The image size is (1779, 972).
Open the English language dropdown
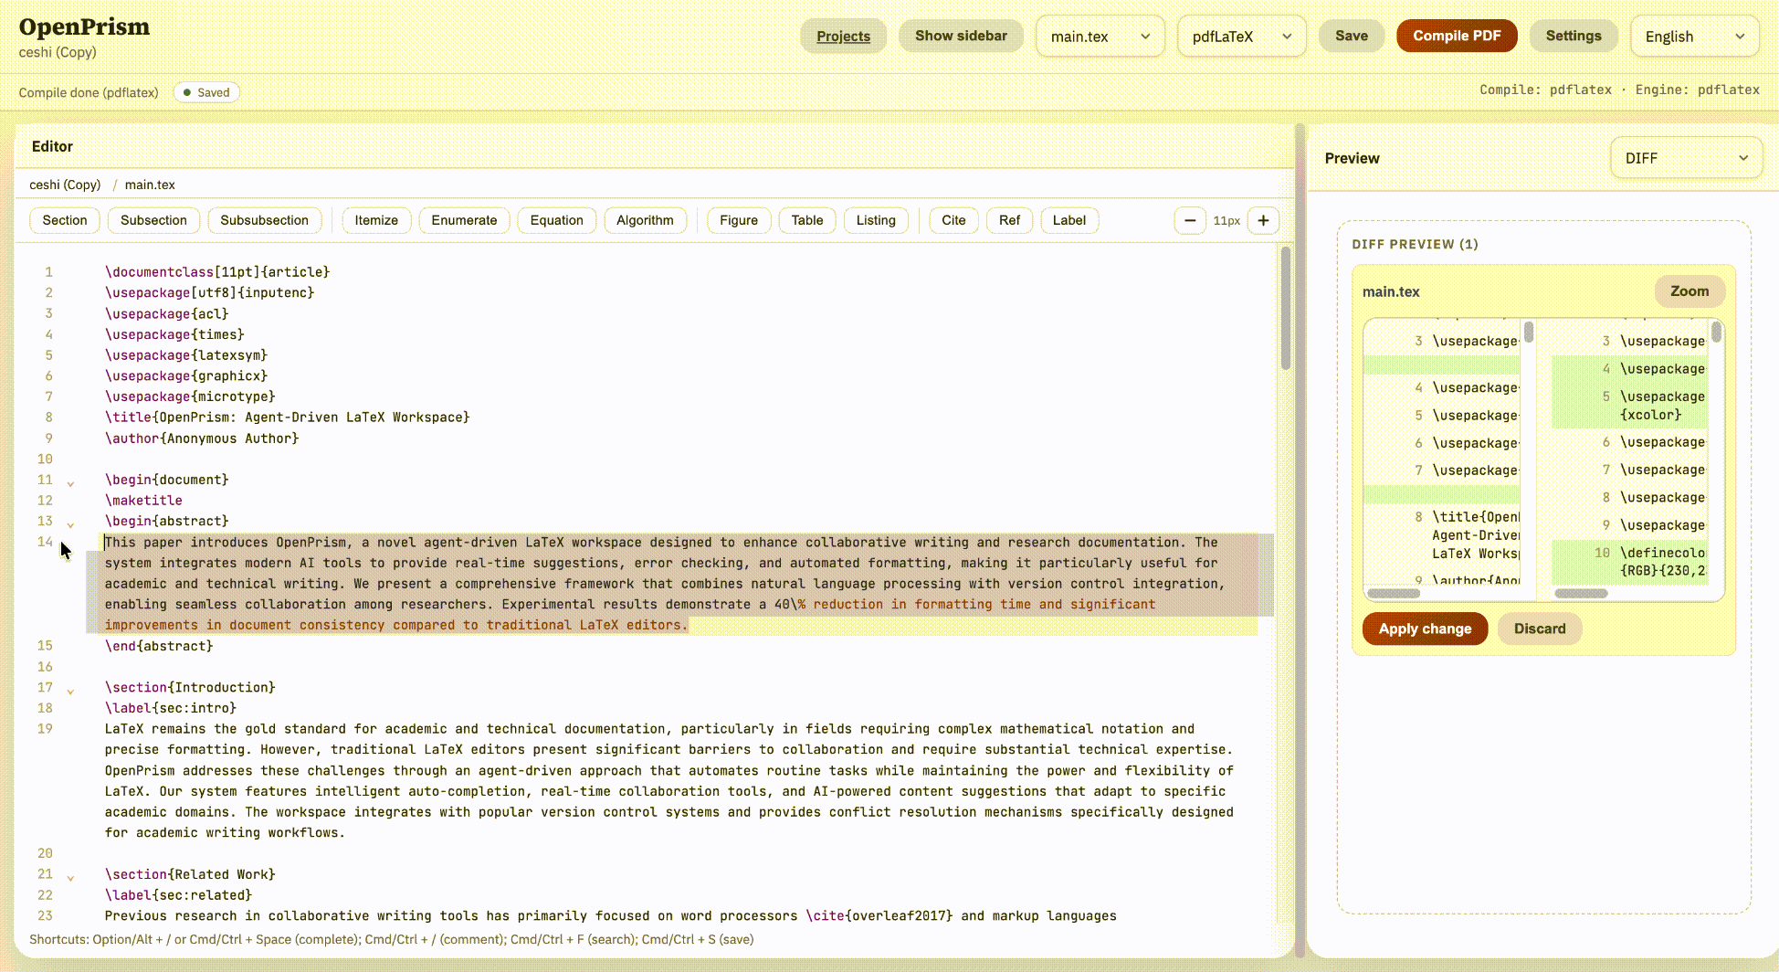click(x=1695, y=37)
